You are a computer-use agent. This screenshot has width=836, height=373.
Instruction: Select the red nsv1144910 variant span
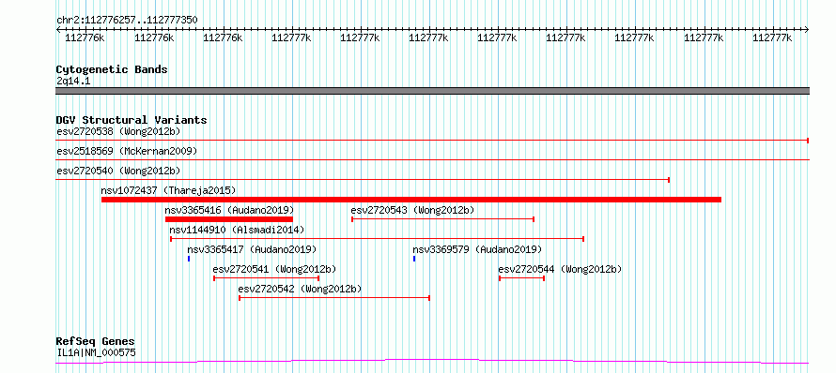click(377, 239)
